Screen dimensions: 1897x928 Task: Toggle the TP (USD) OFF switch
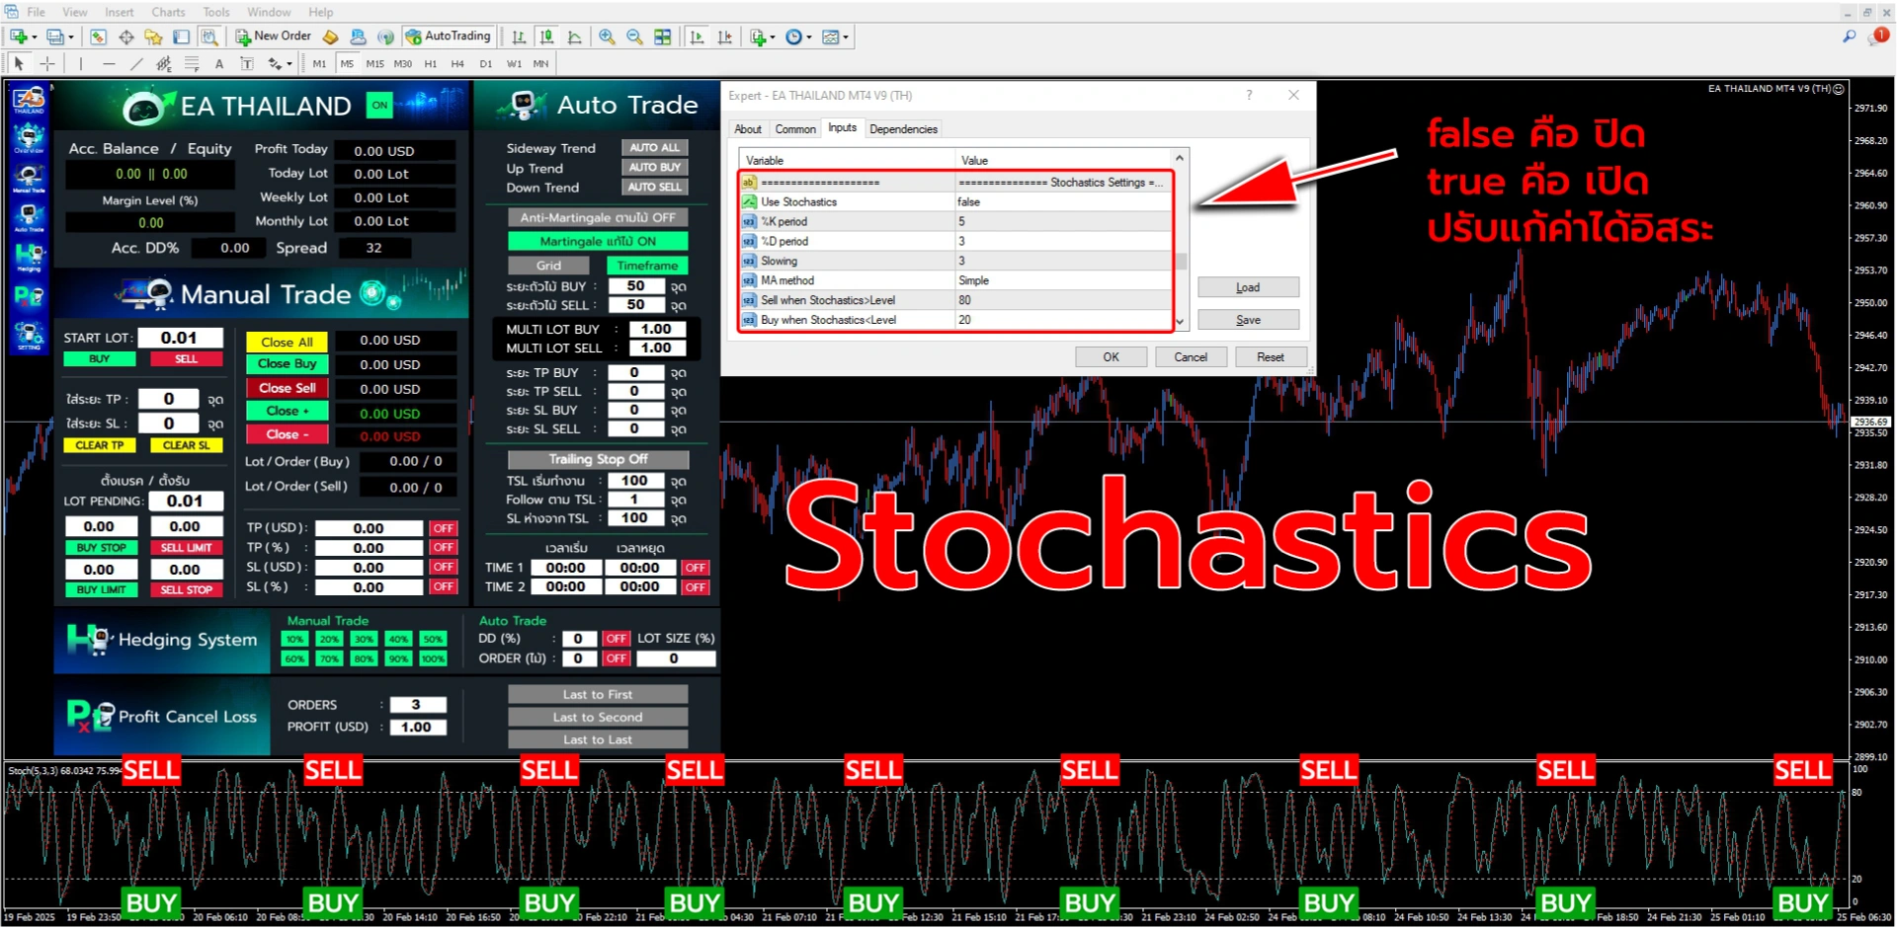point(443,528)
